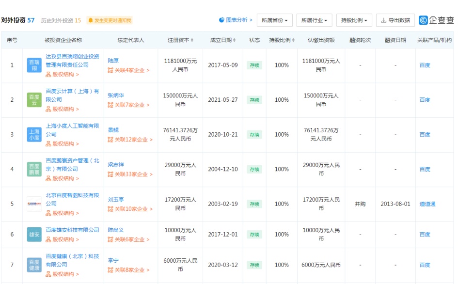Image resolution: width=458 pixels, height=284 pixels.
Task: Click the 百度云 green logo icon
Action: [34, 100]
